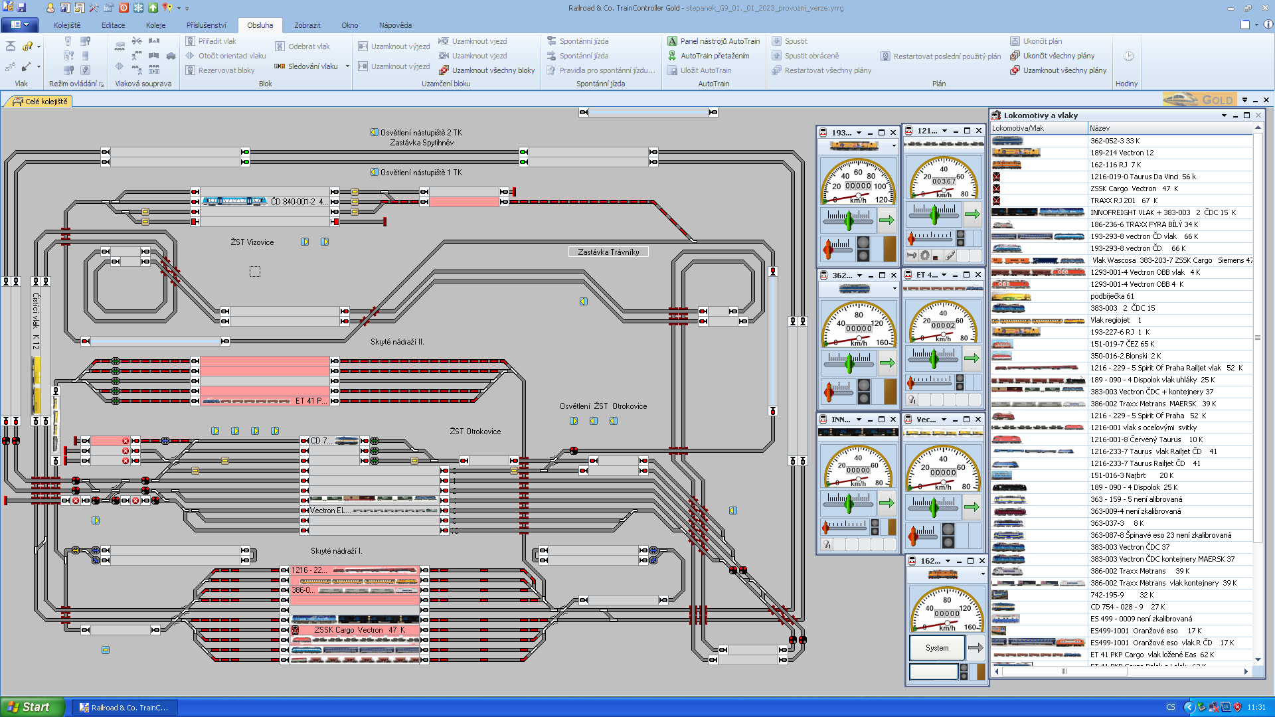The height and width of the screenshot is (717, 1275).
Task: Open the Editace ribbon tab
Action: point(113,25)
